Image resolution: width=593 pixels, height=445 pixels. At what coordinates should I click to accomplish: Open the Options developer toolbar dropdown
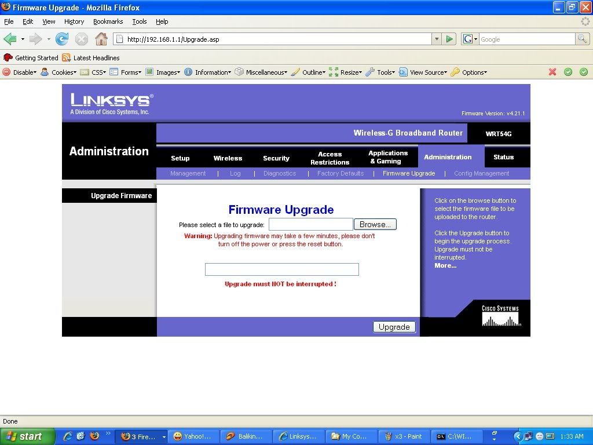(469, 72)
